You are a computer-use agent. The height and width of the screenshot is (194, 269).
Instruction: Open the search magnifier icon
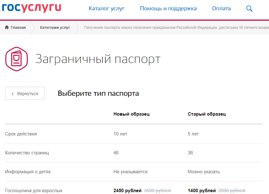click(249, 8)
